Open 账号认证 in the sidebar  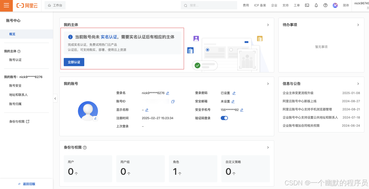click(15, 60)
